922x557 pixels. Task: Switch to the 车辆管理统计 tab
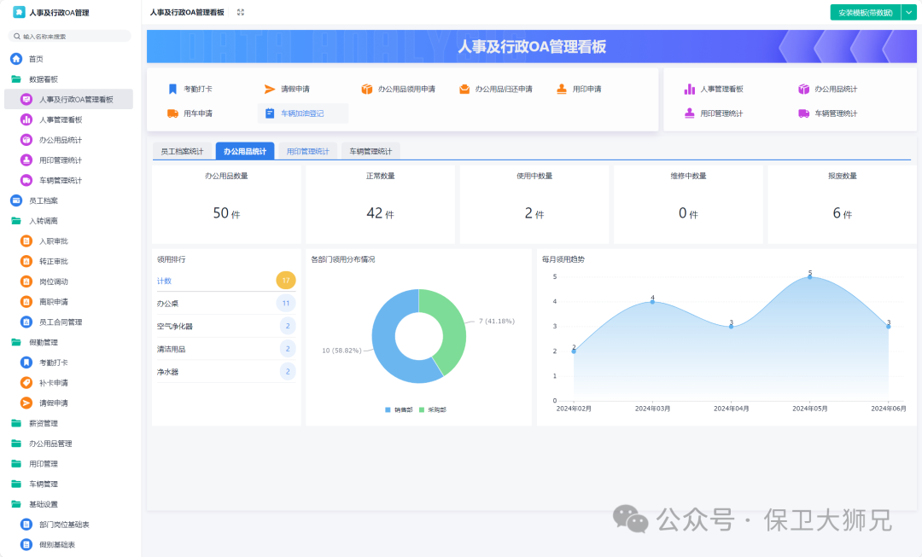371,152
